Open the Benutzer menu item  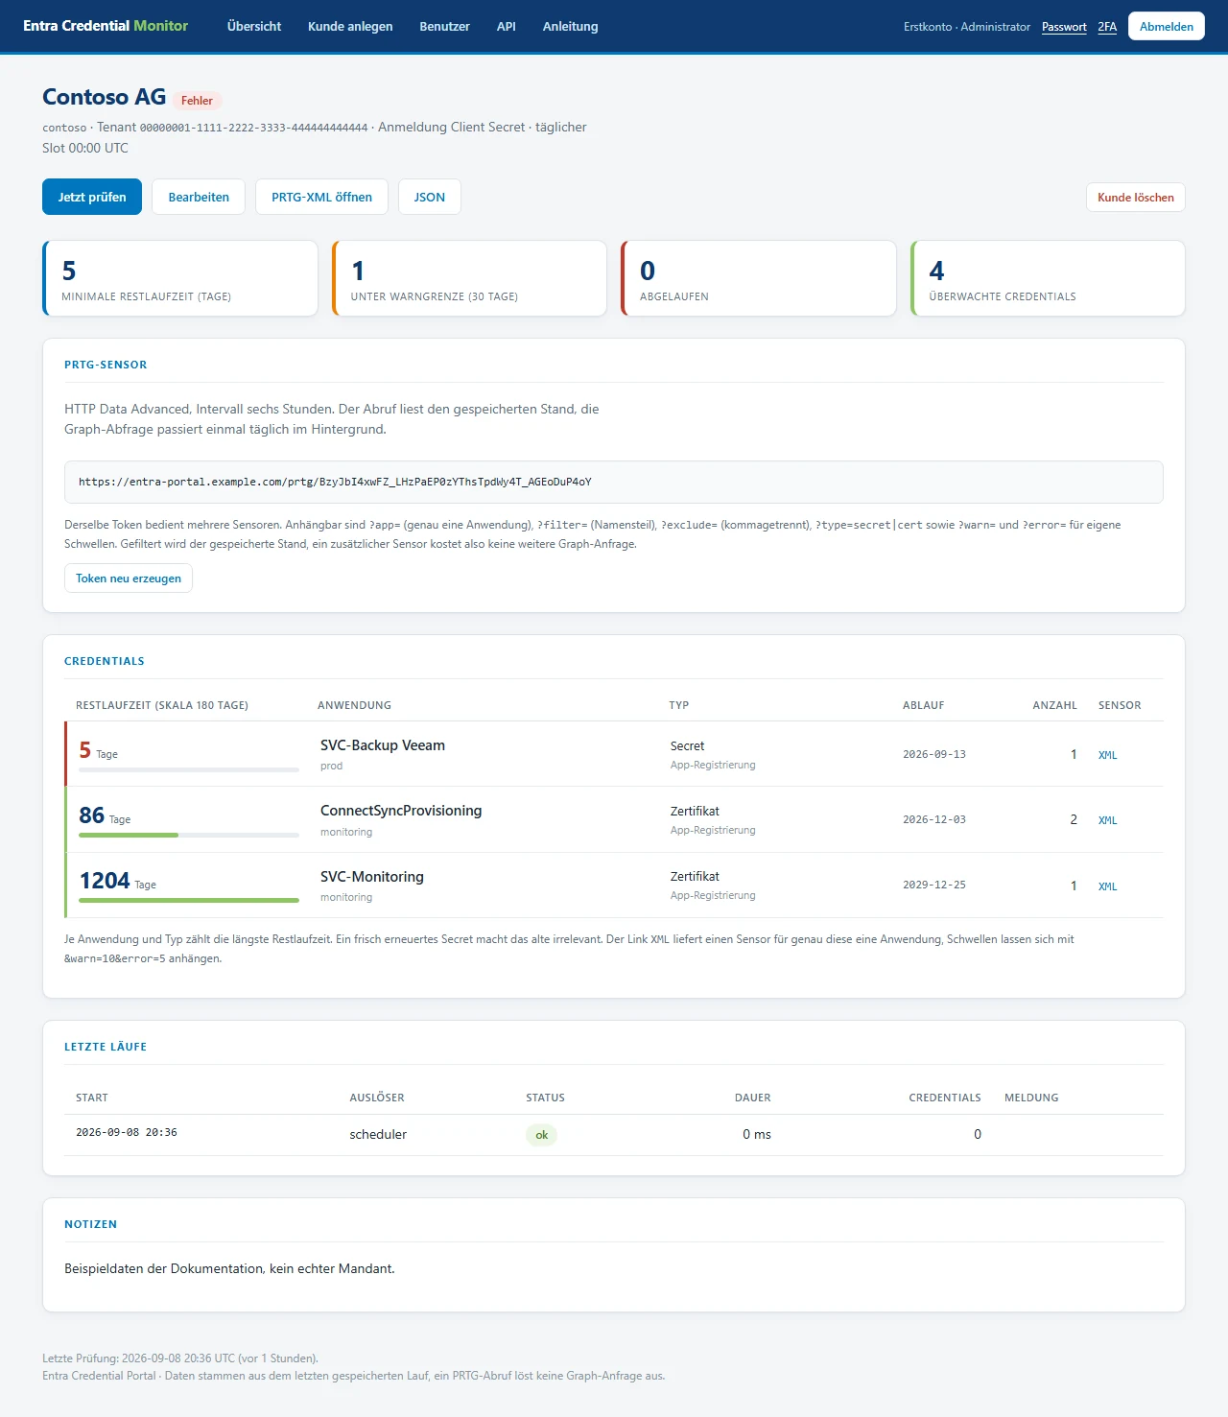coord(444,27)
